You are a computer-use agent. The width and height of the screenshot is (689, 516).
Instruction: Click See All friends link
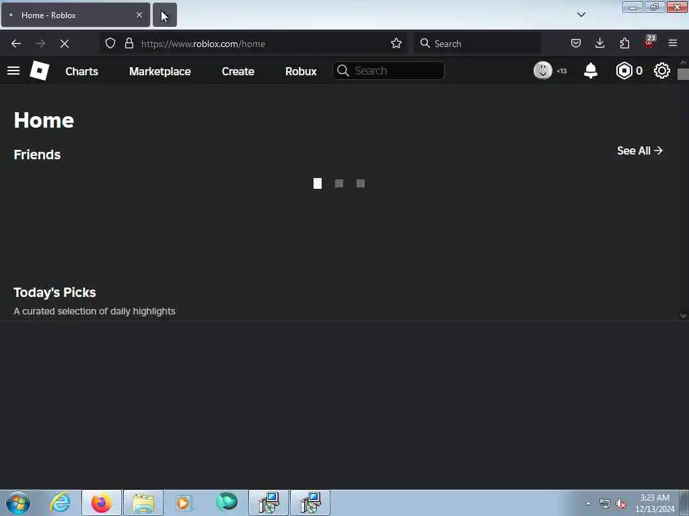pyautogui.click(x=639, y=150)
